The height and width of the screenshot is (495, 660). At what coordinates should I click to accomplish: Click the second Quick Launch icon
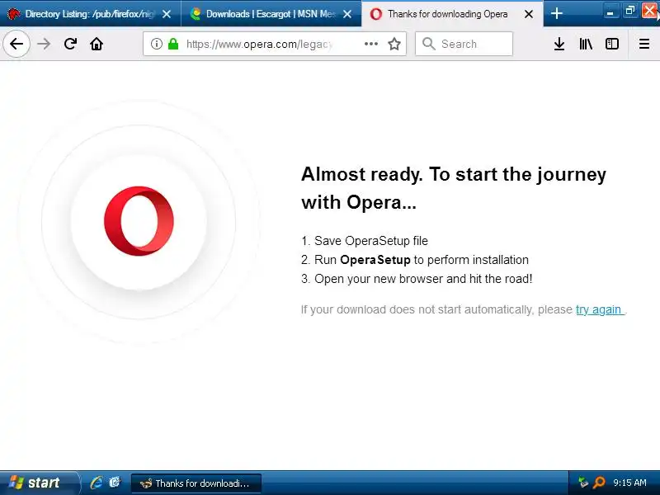pos(115,483)
